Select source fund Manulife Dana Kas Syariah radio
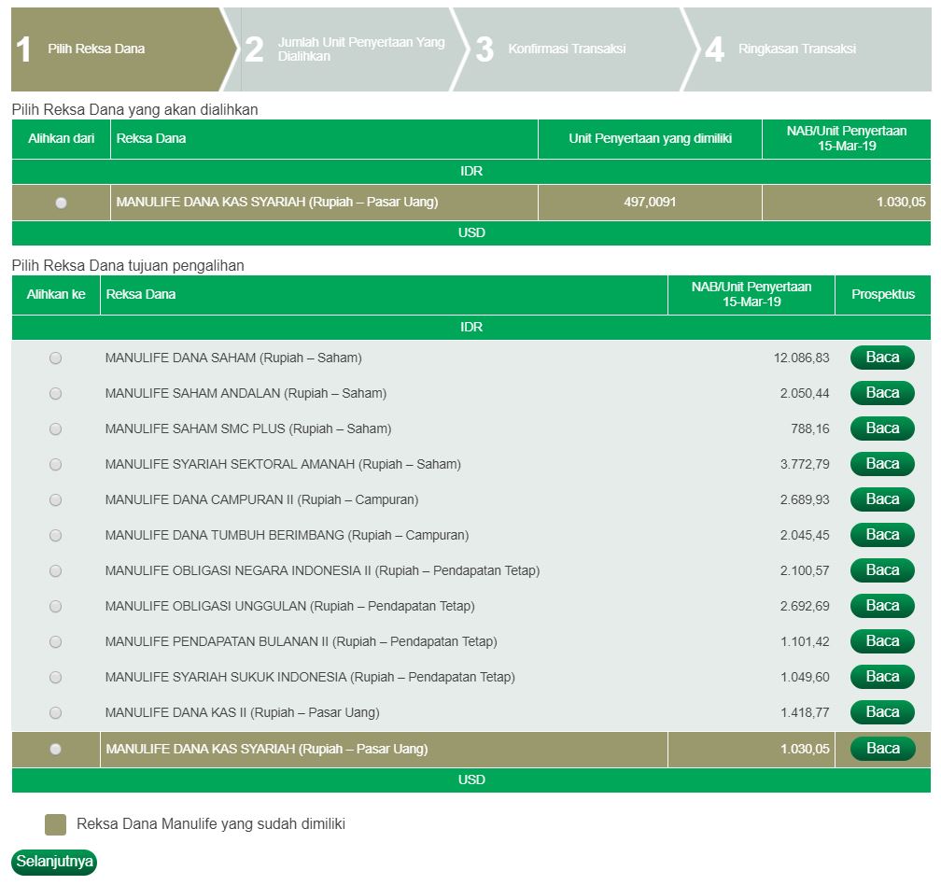This screenshot has height=885, width=941. click(x=61, y=203)
